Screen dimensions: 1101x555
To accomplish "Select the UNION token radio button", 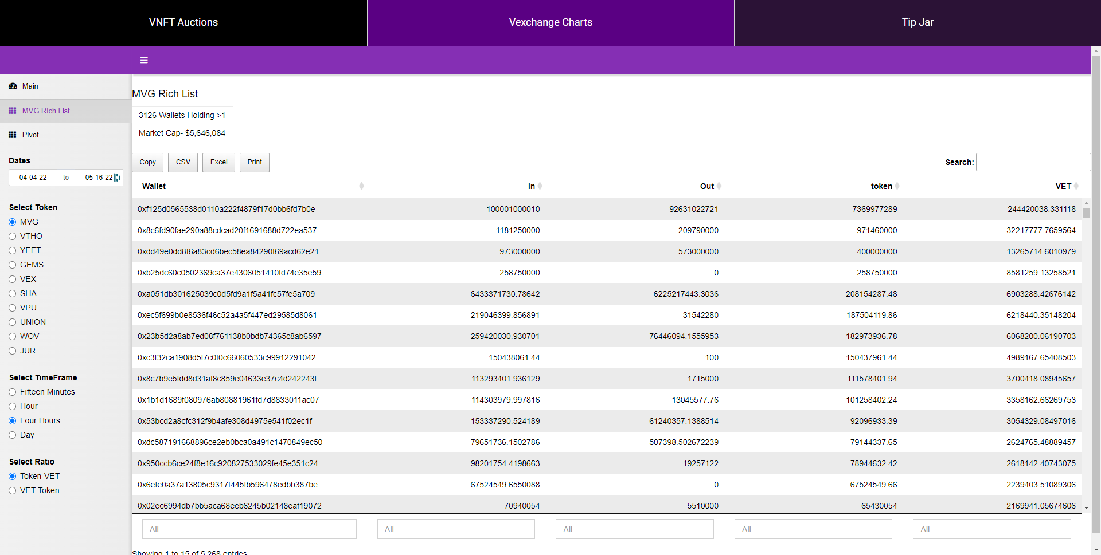I will (12, 322).
